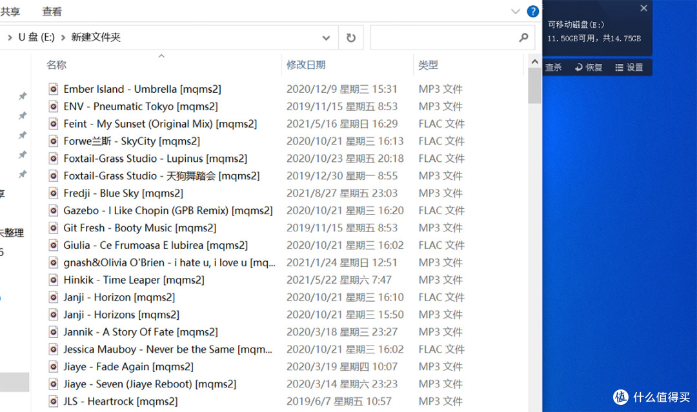Viewport: 697px width, 412px height.
Task: Click the Help question mark icon
Action: pyautogui.click(x=532, y=12)
